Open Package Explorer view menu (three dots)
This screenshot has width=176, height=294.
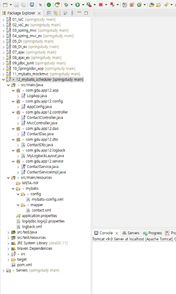click(x=72, y=13)
